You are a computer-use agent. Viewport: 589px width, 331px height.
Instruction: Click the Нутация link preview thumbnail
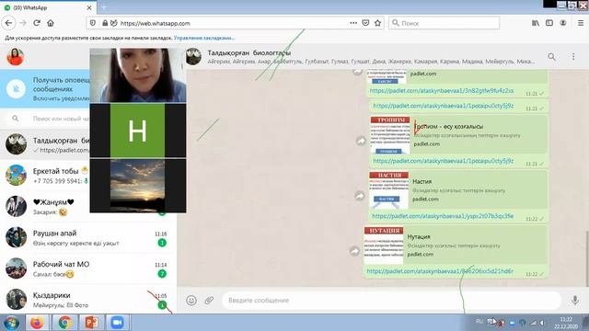coord(384,245)
